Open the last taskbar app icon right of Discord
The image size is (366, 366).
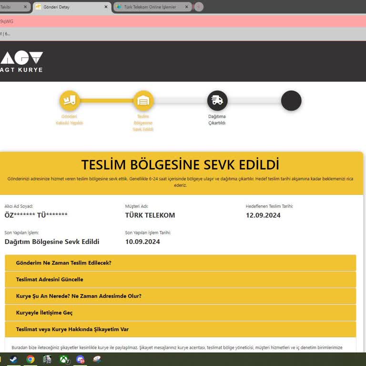(x=97, y=359)
